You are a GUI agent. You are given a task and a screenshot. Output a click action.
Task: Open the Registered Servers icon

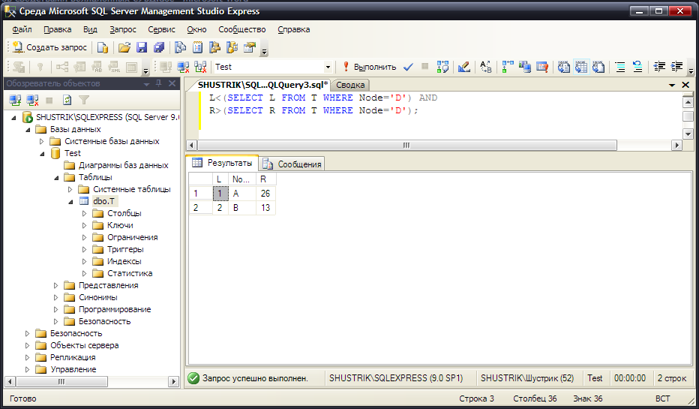(x=180, y=47)
